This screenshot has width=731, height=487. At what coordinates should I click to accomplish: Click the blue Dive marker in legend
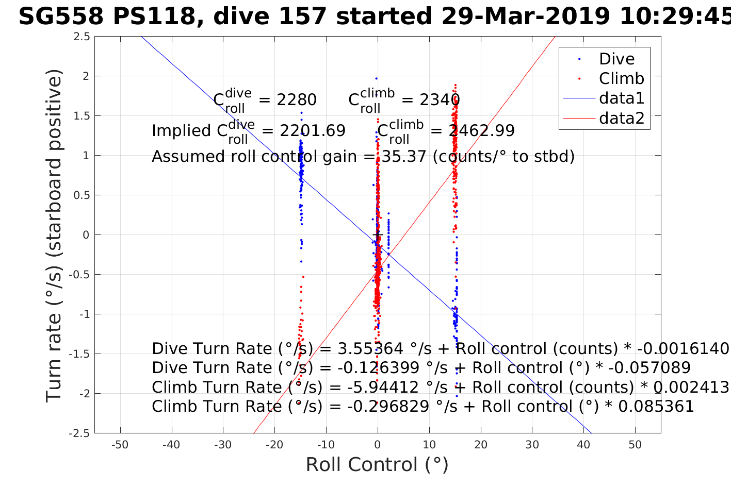coord(579,59)
